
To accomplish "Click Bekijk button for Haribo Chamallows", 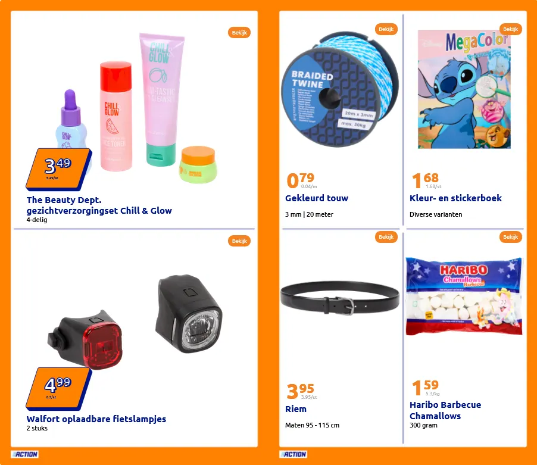I will [x=510, y=237].
